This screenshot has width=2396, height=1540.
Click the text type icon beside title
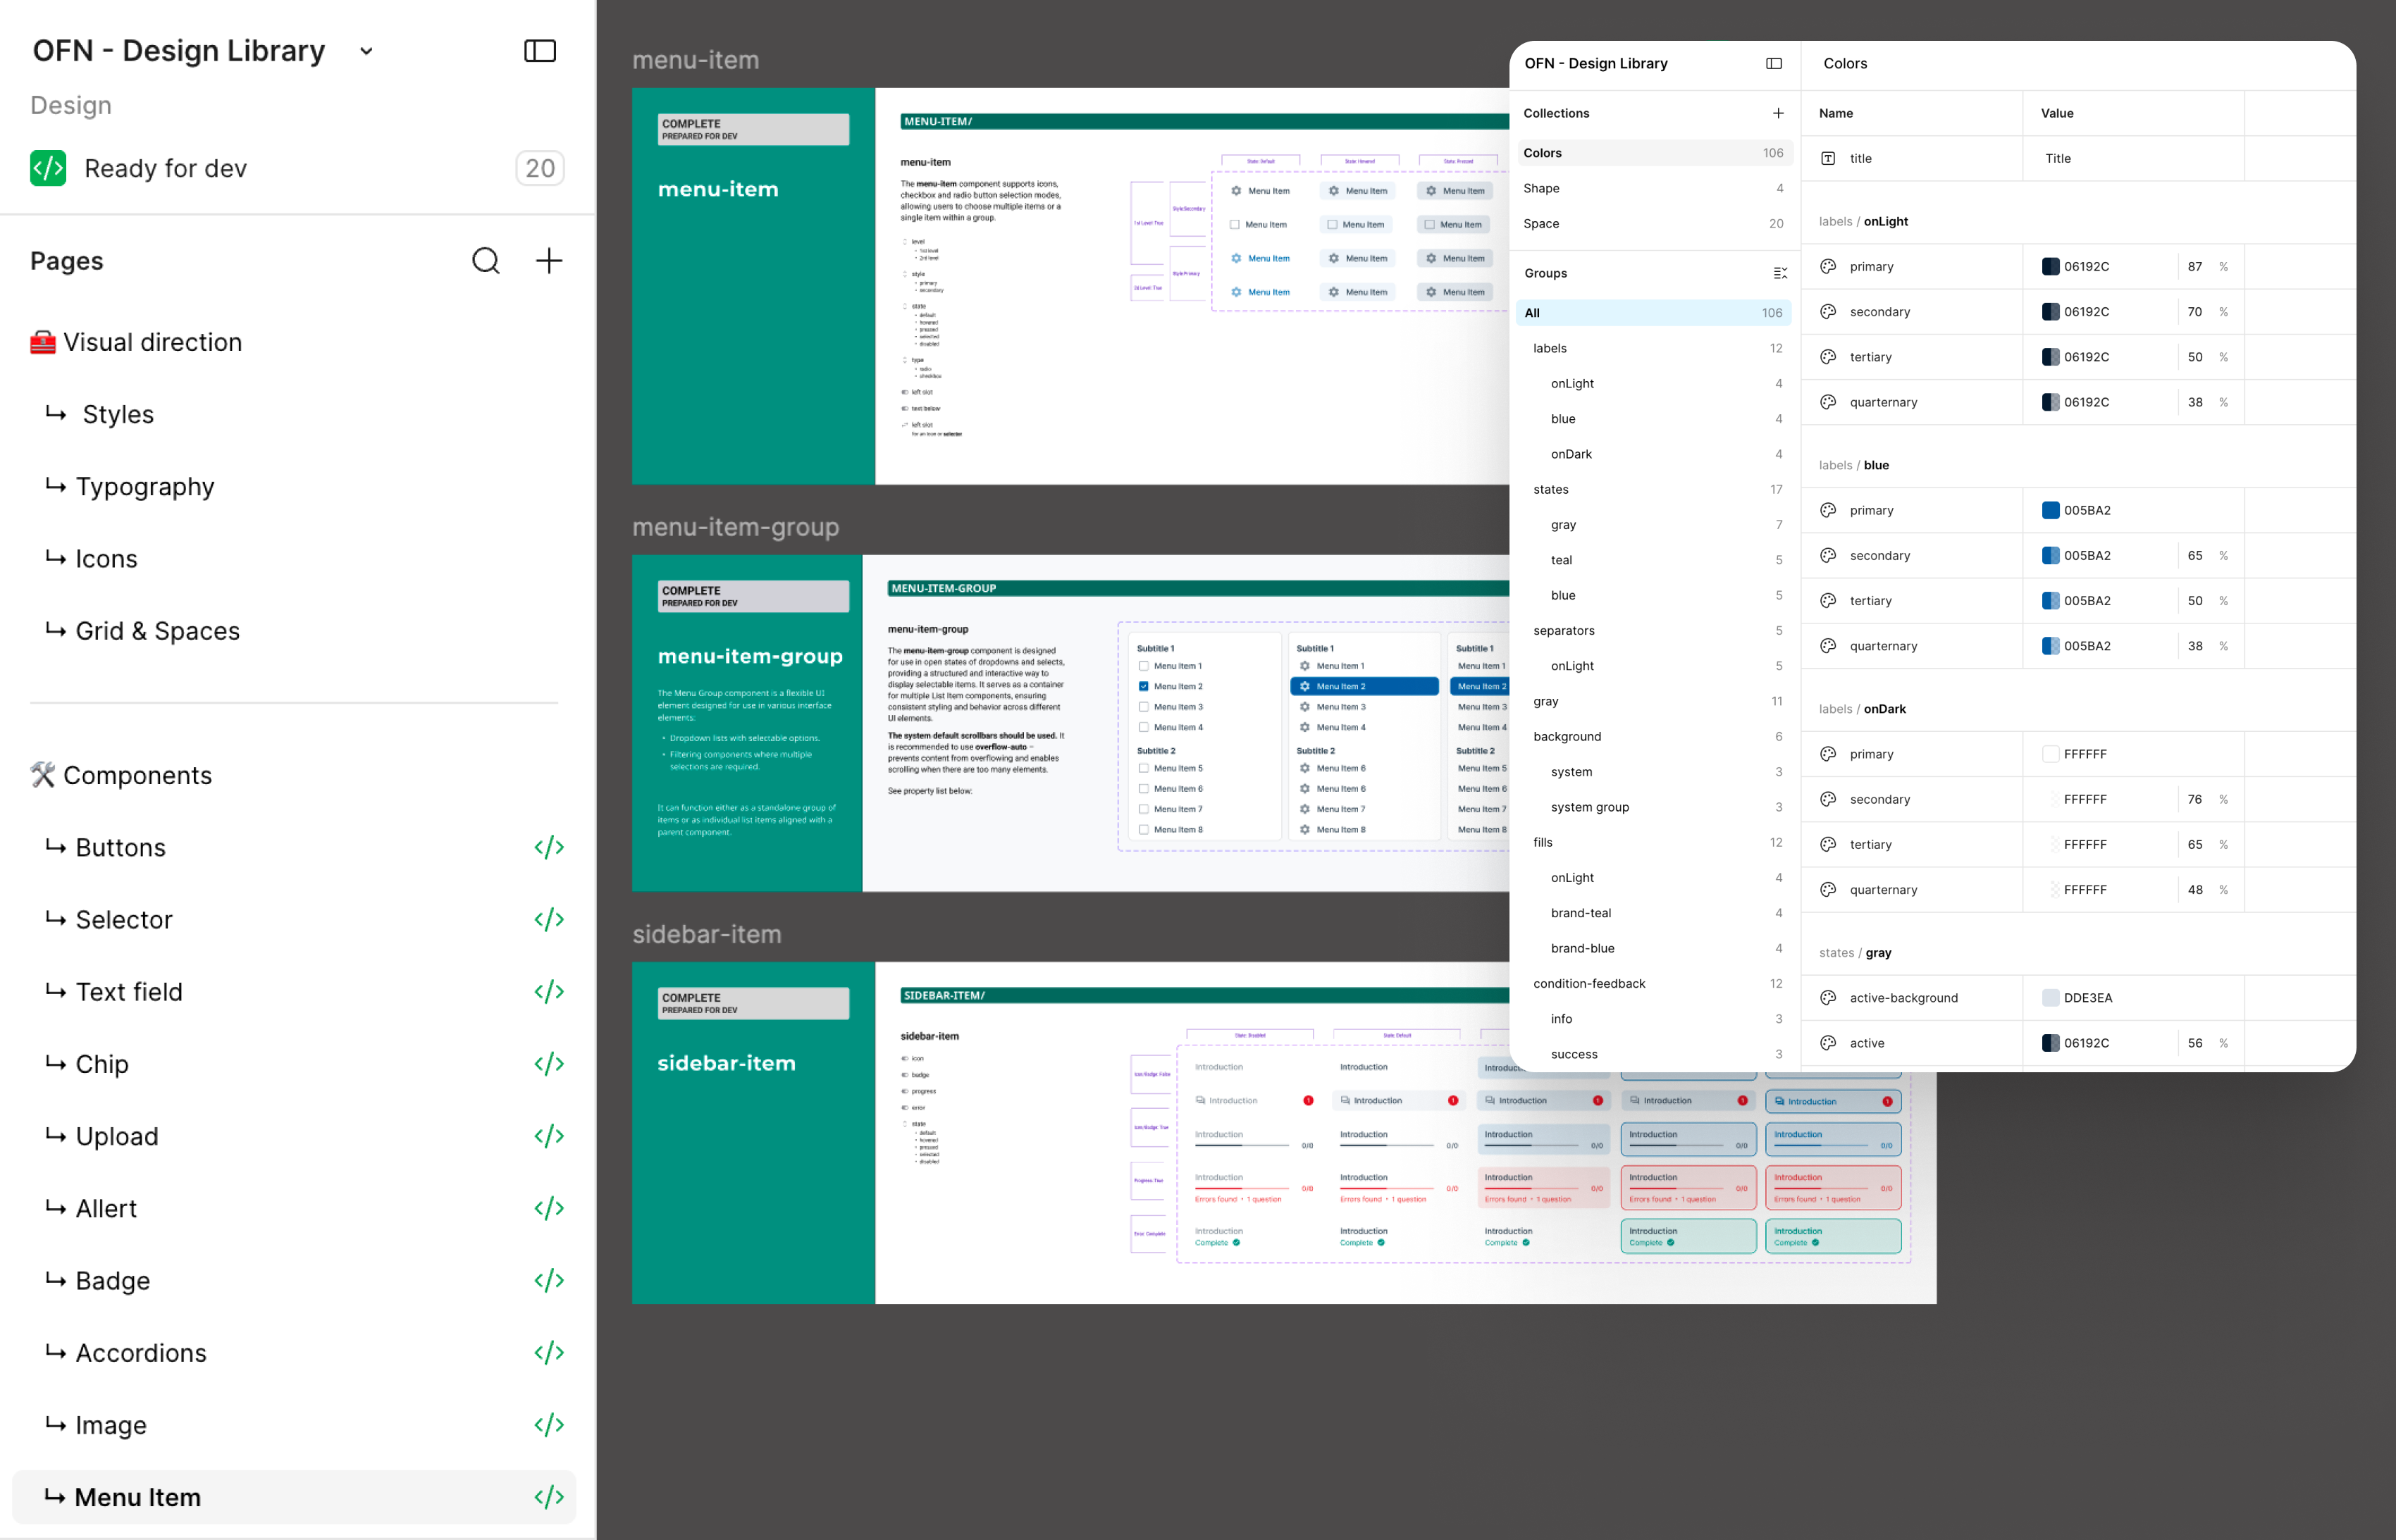pyautogui.click(x=1828, y=158)
